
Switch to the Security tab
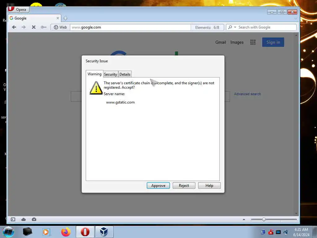coord(111,74)
